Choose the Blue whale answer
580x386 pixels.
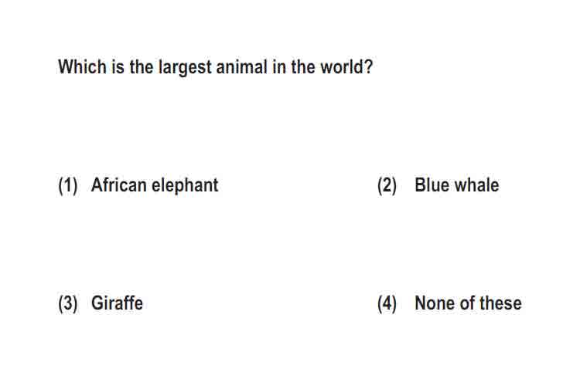click(457, 185)
